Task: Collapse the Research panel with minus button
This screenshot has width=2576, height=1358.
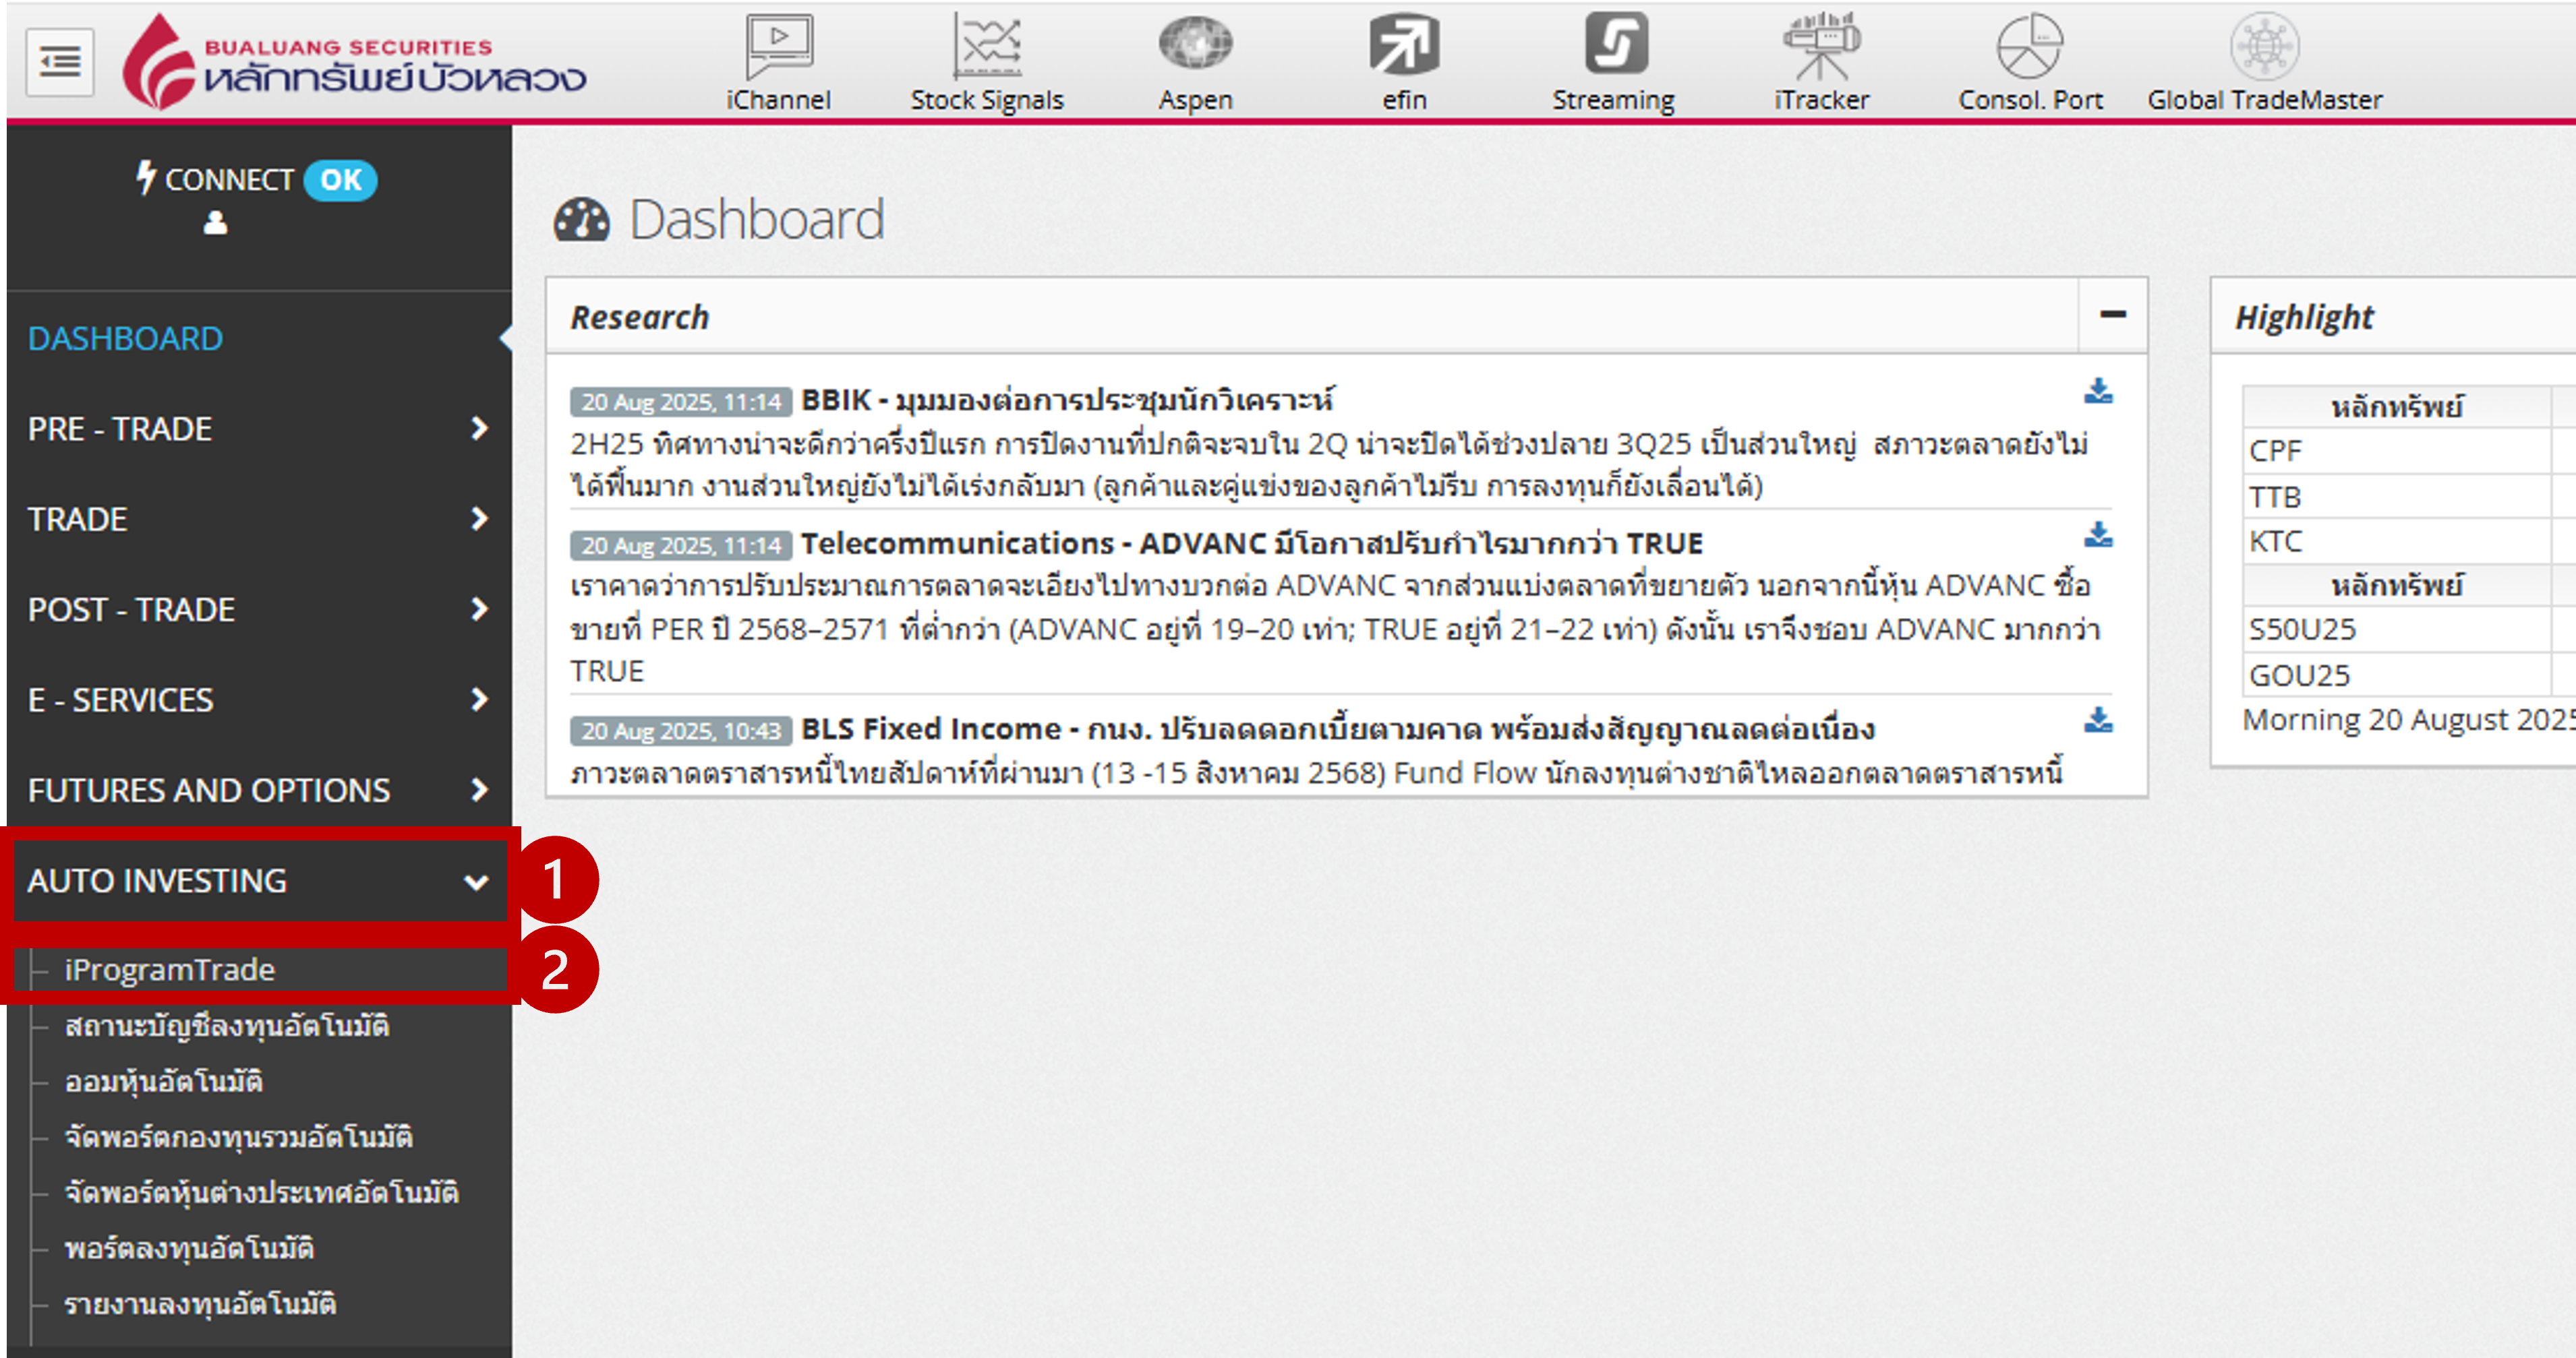Action: pos(2112,315)
